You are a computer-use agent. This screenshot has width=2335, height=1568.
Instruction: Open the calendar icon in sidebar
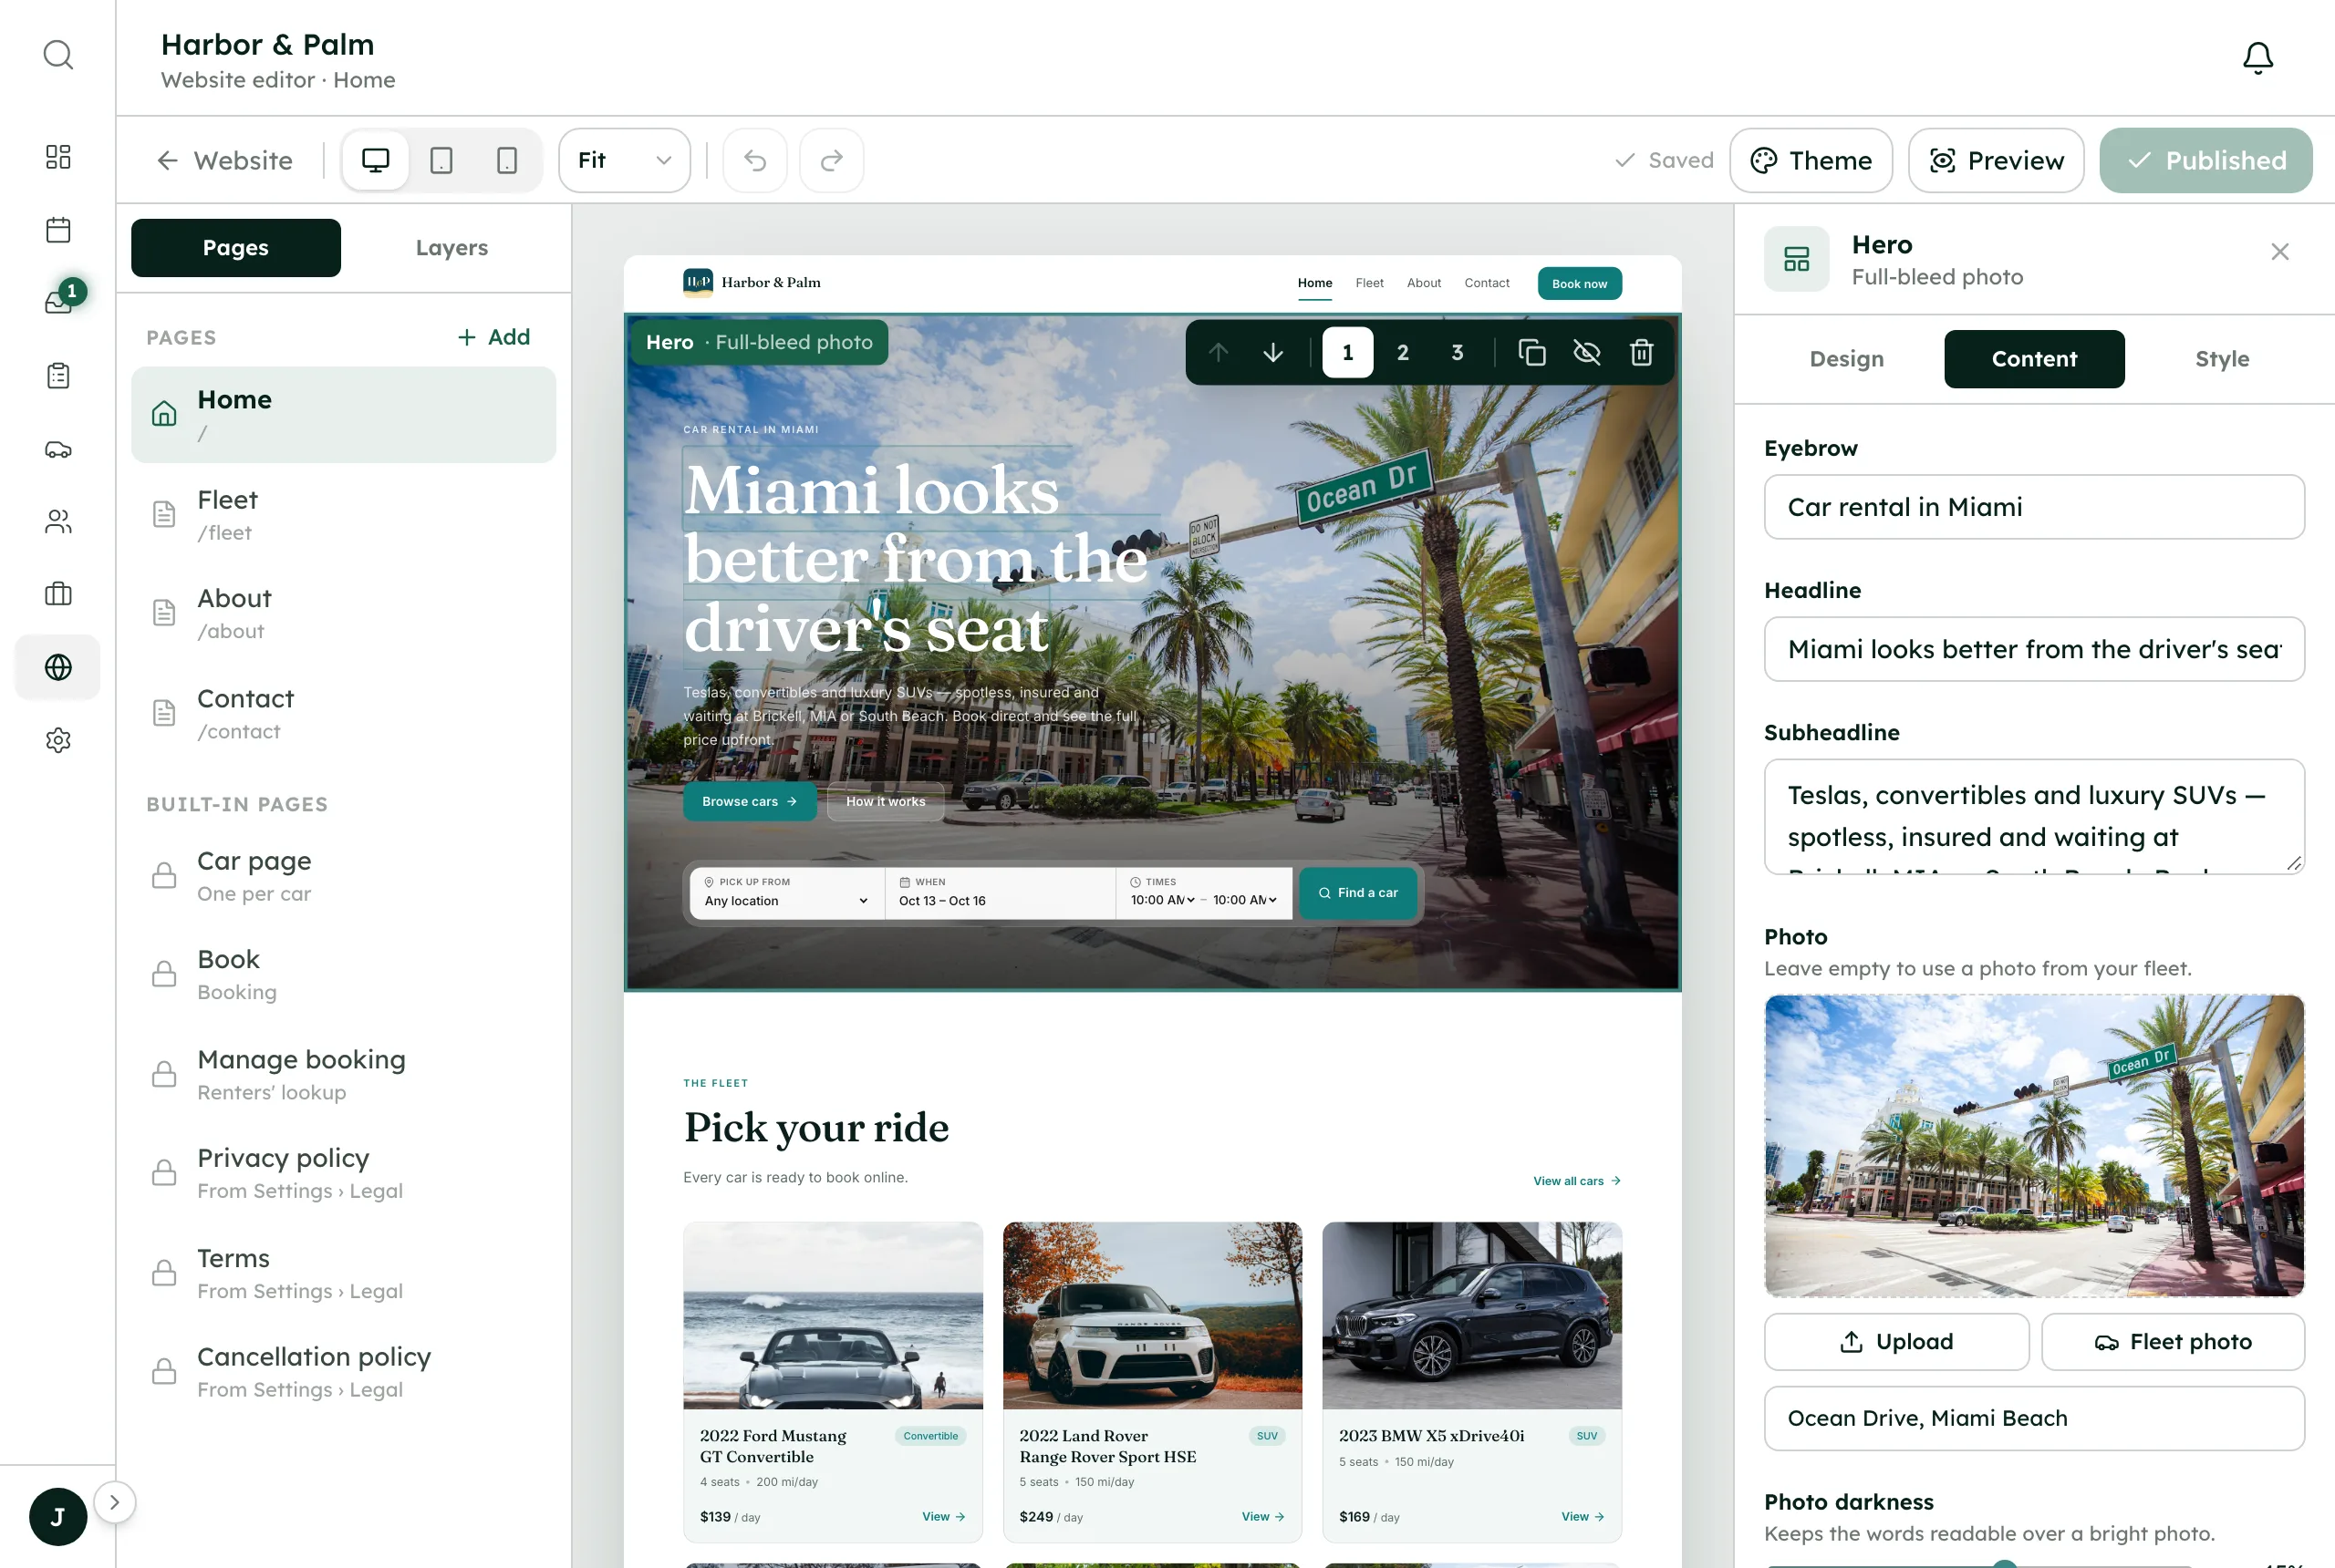pyautogui.click(x=58, y=230)
